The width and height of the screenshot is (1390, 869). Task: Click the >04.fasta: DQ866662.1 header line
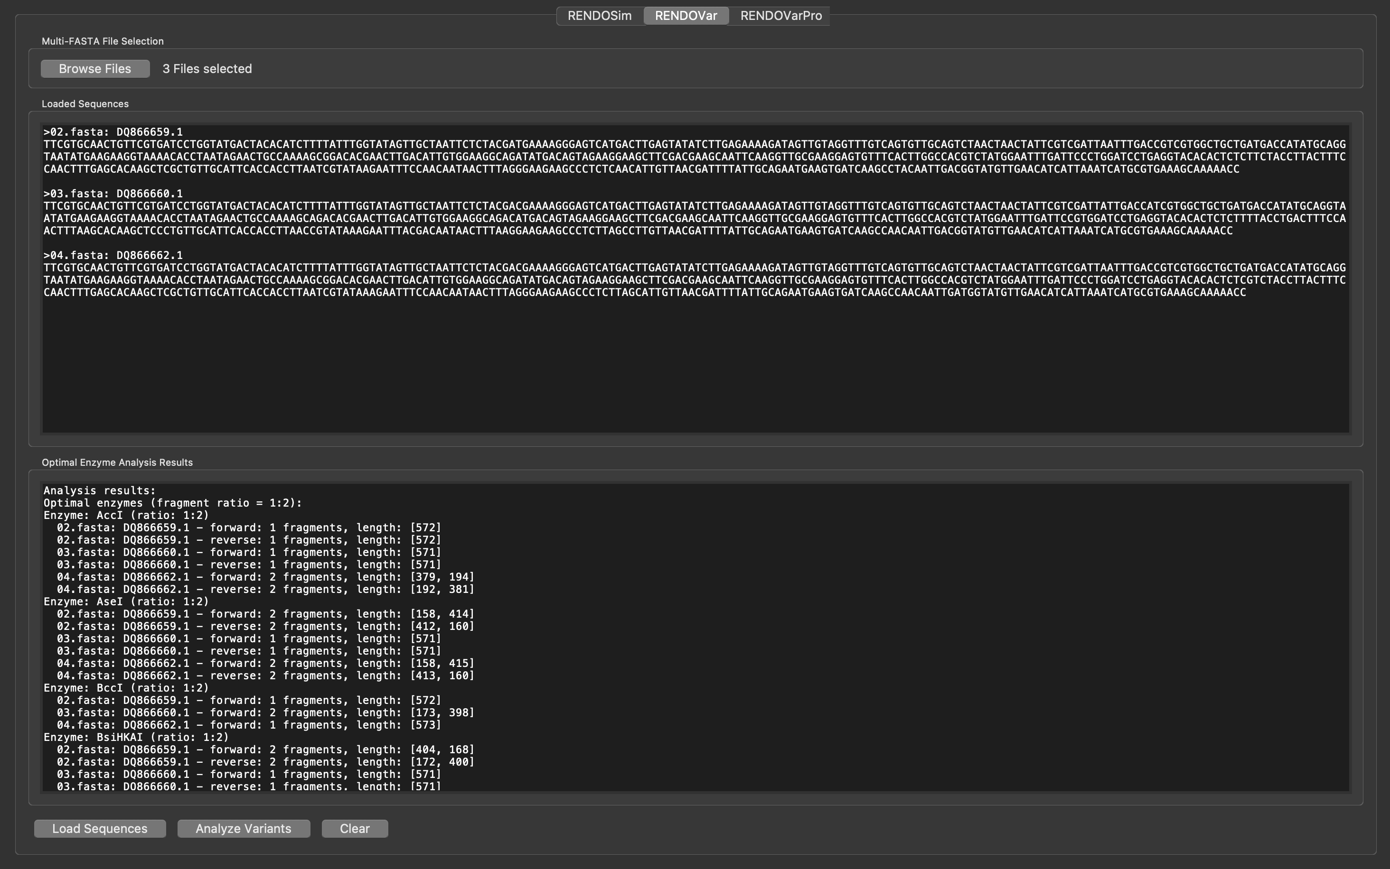coord(113,255)
